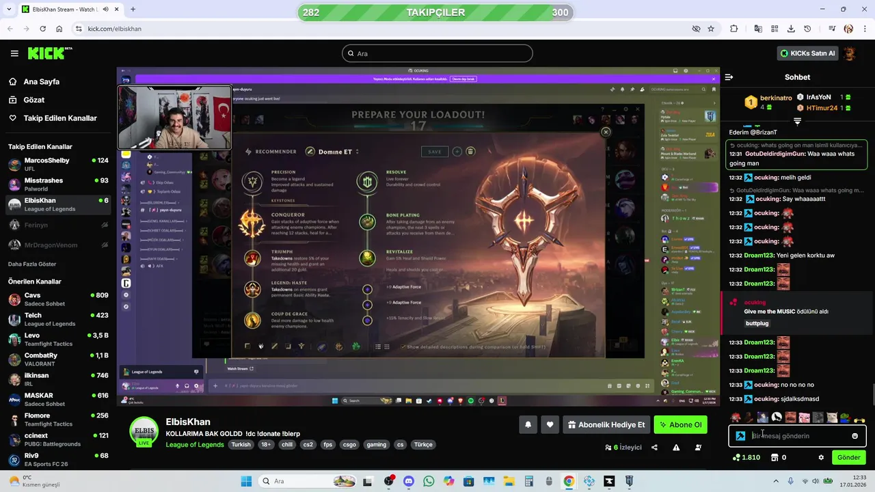Open MarcosShelby channel
The image size is (875, 492).
click(57, 165)
